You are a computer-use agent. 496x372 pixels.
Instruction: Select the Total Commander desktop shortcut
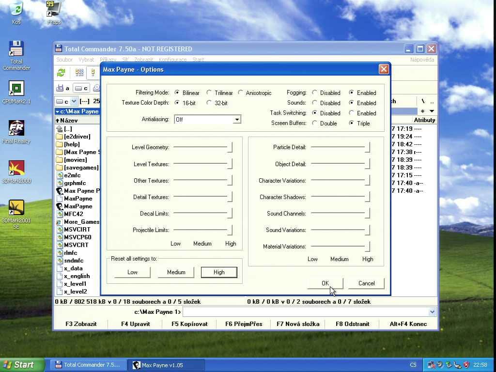[16, 55]
